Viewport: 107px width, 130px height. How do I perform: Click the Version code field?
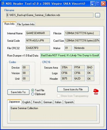click(26, 73)
